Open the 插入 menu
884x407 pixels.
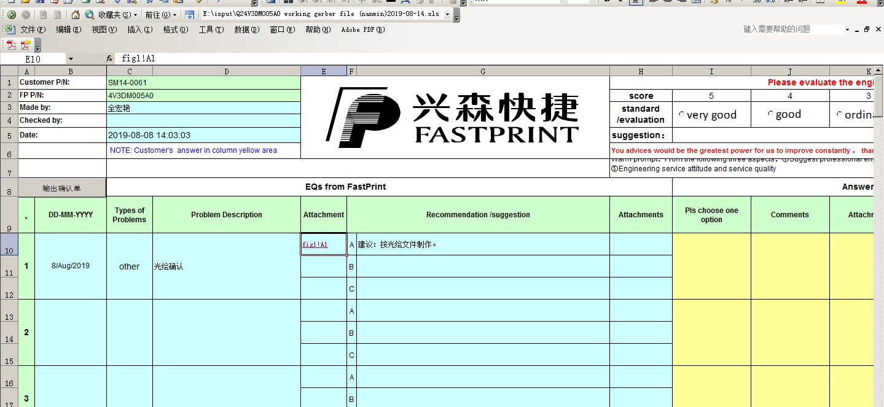(x=140, y=29)
